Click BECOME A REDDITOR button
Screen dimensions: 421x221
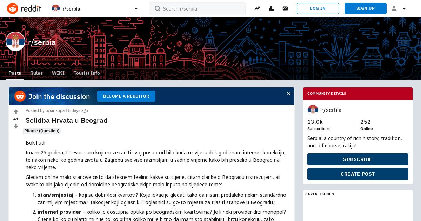(x=126, y=96)
